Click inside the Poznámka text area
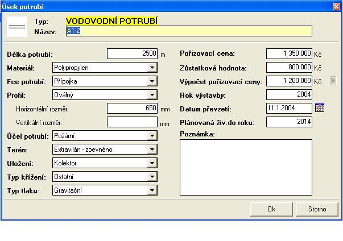This screenshot has height=241, width=343. click(246, 167)
